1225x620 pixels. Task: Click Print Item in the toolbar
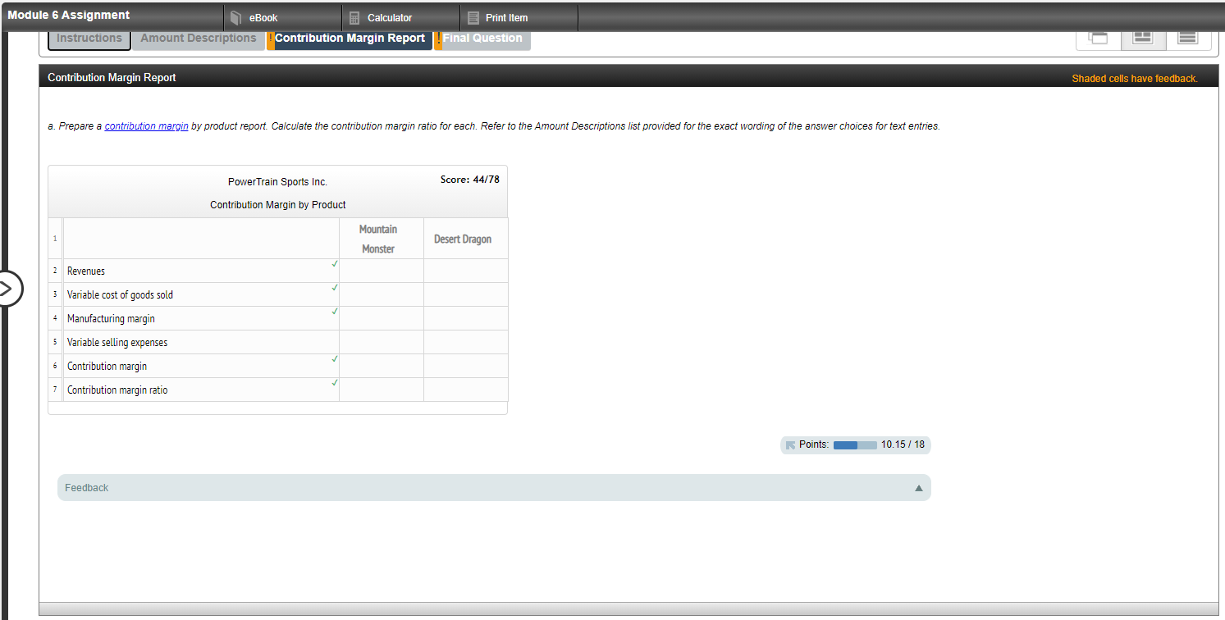pos(519,17)
